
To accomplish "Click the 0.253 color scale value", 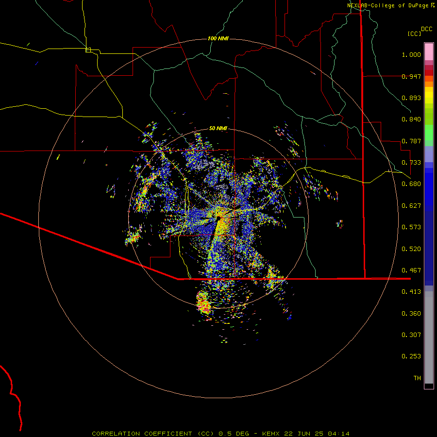I will click(x=411, y=356).
